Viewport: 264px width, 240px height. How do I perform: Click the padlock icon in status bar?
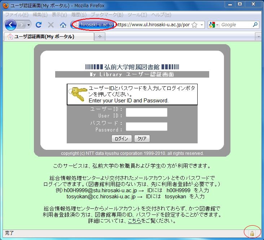[x=252, y=234]
